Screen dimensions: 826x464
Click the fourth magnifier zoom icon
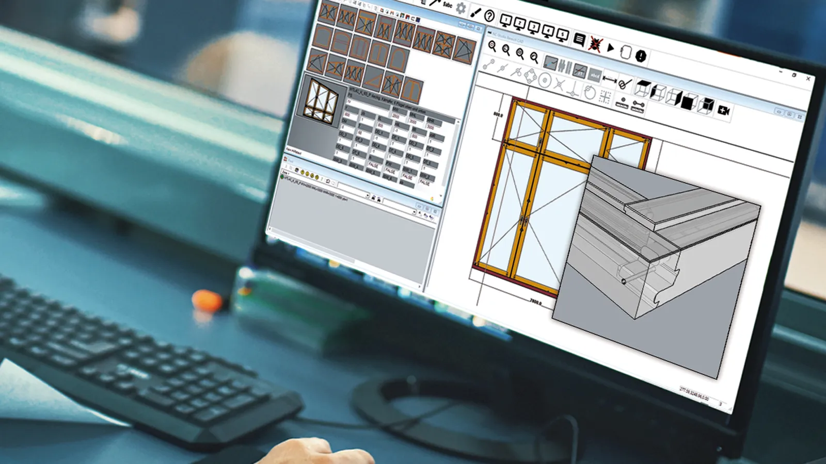click(x=534, y=57)
